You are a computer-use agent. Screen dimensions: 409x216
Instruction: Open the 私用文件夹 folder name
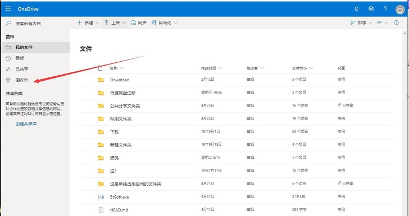click(x=120, y=119)
